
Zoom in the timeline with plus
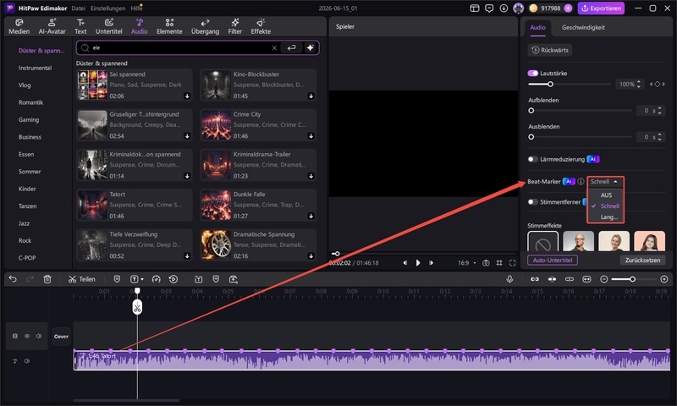click(x=664, y=280)
